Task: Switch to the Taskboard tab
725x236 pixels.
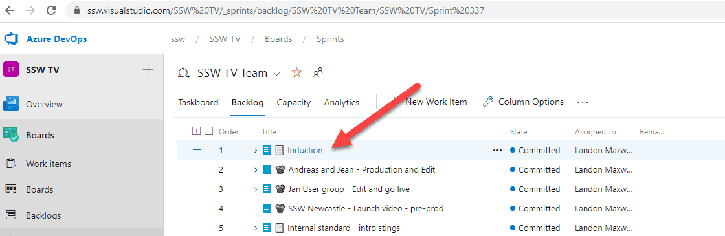Action: pyautogui.click(x=198, y=103)
